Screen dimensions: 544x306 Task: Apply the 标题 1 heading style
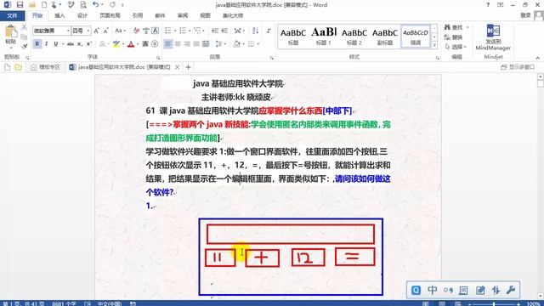pyautogui.click(x=324, y=36)
